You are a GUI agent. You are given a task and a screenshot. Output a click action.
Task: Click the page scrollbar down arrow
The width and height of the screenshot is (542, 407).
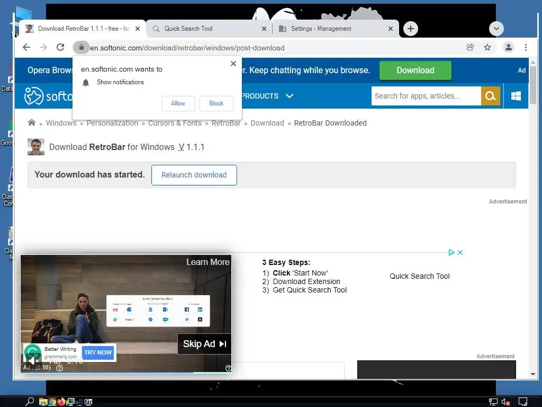532,374
